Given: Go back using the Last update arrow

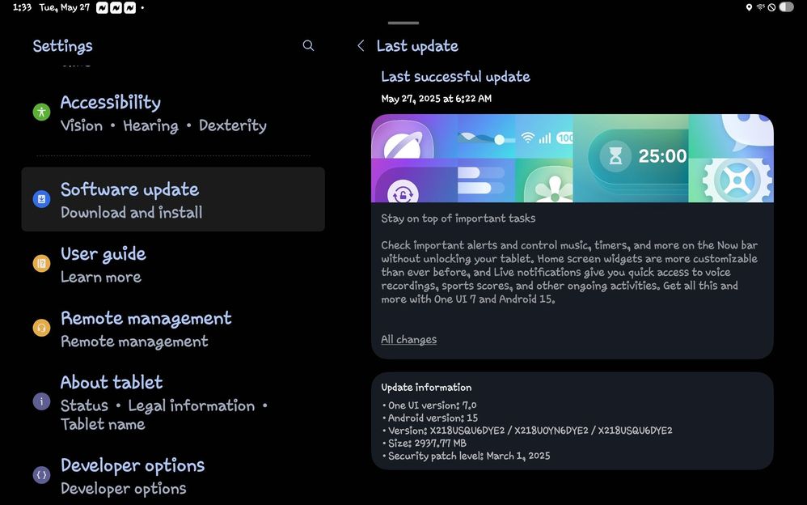Looking at the screenshot, I should [361, 46].
